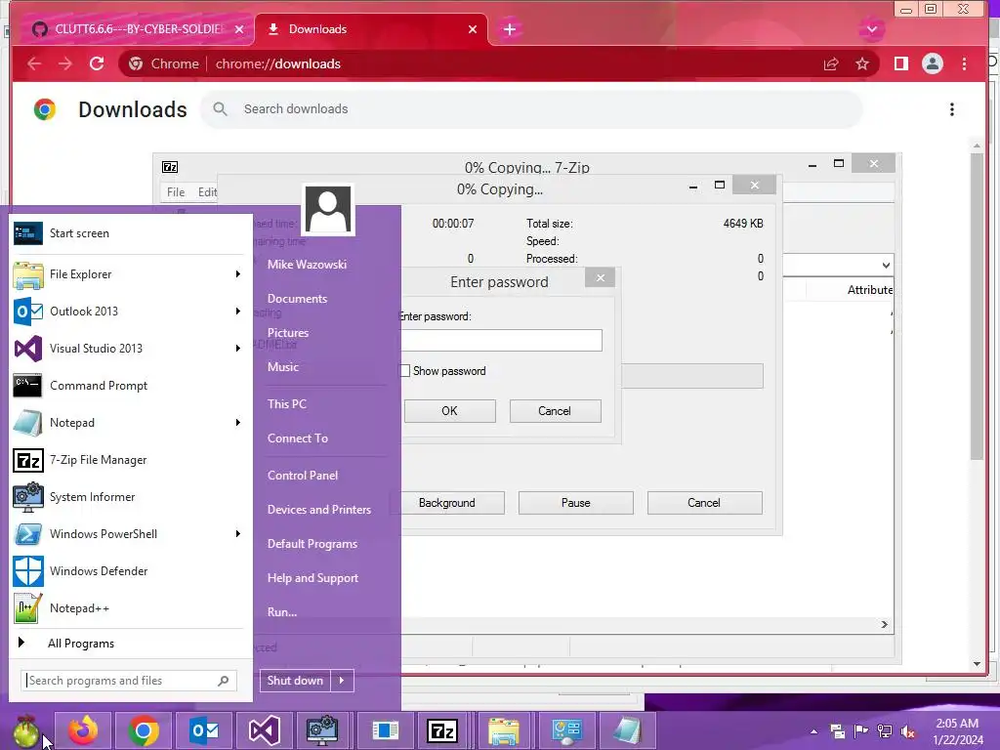Open File Explorer from the taskbar
This screenshot has height=750, width=1000.
point(503,730)
